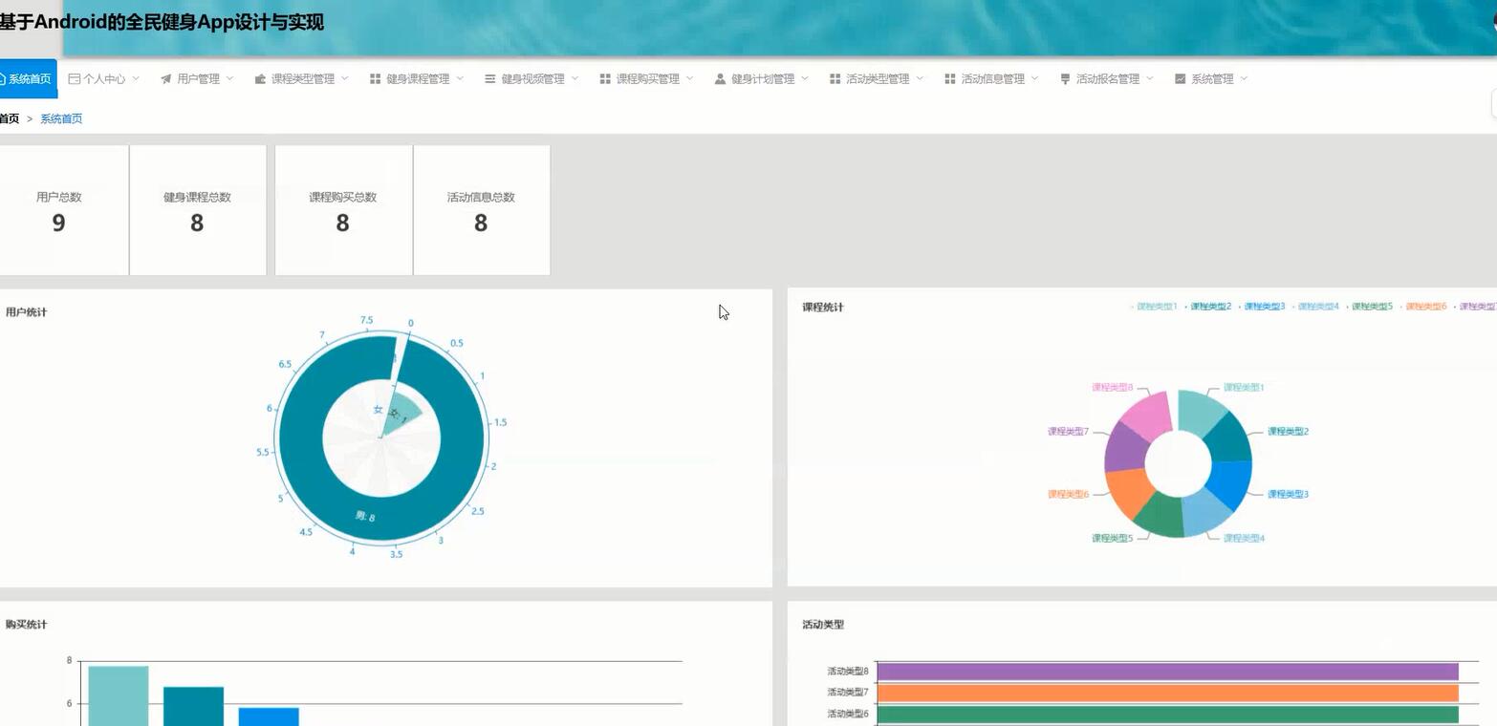The width and height of the screenshot is (1497, 726).
Task: Expand the 课程类型管理 dropdown arrow
Action: (x=344, y=79)
